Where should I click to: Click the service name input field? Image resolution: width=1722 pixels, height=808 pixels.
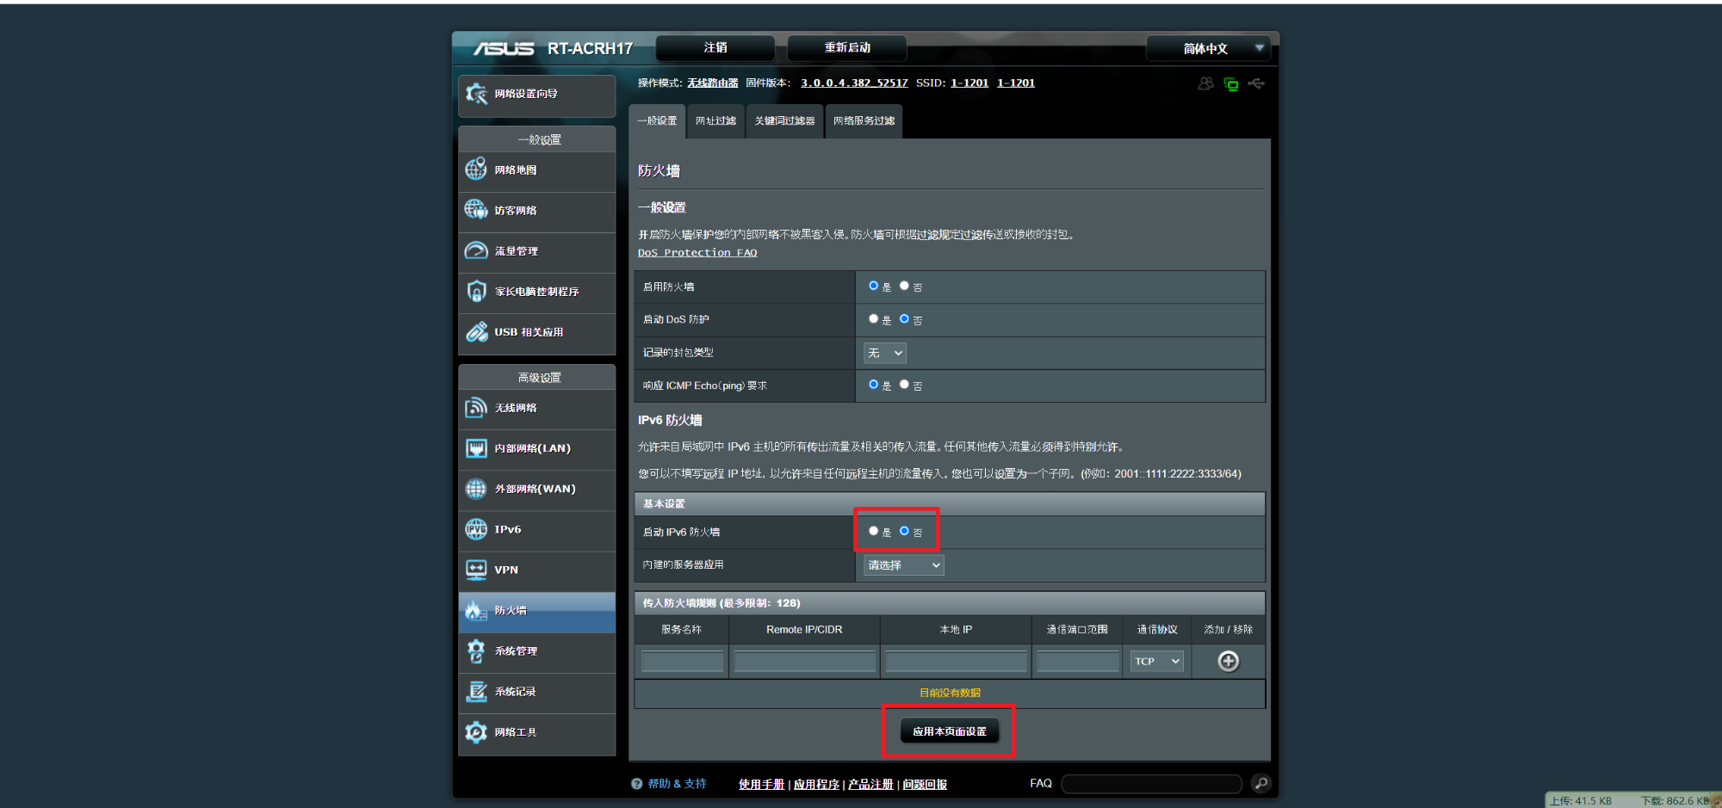click(682, 661)
